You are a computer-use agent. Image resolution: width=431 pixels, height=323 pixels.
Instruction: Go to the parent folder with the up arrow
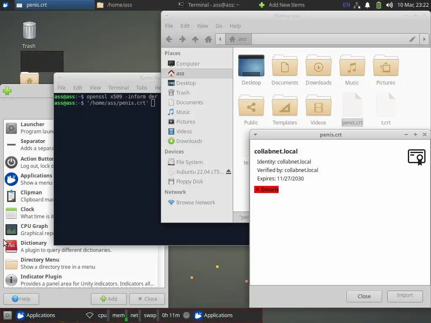(x=195, y=39)
